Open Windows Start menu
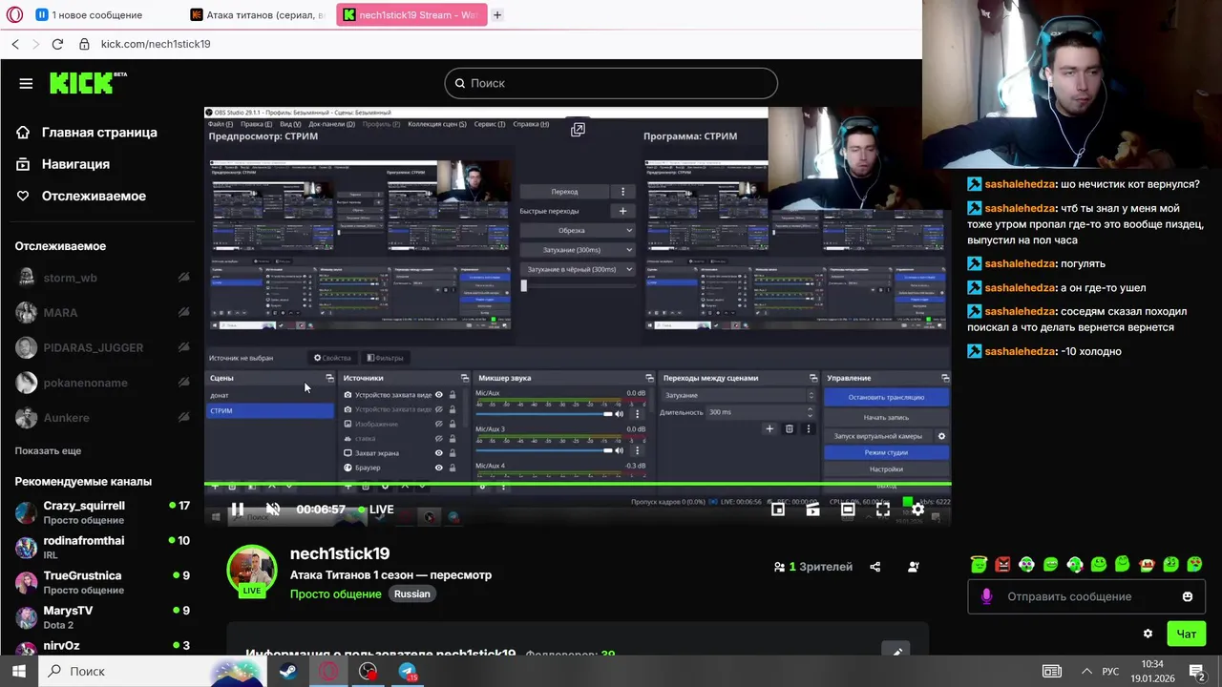Image resolution: width=1222 pixels, height=687 pixels. pos(18,671)
